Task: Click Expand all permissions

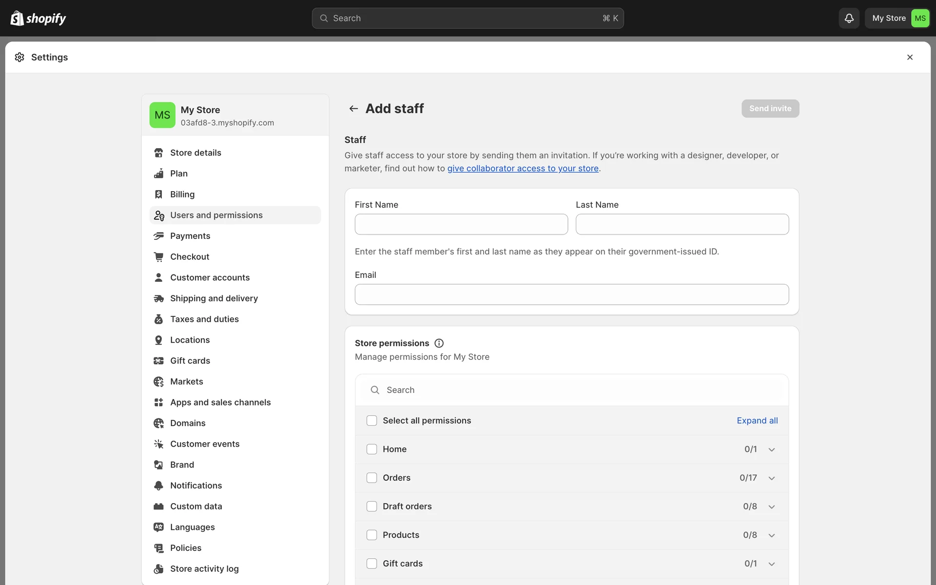Action: pos(757,421)
